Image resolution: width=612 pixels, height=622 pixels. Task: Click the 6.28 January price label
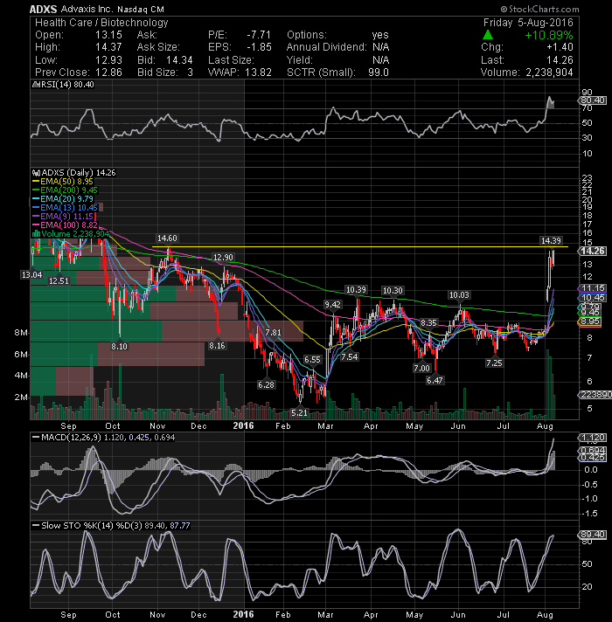pos(266,384)
